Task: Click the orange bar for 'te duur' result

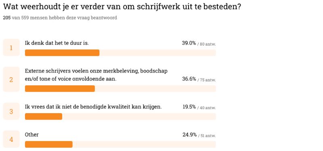Action: (62, 53)
